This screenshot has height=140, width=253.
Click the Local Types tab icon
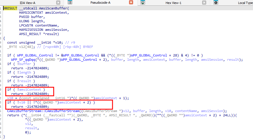(x=216, y=3)
